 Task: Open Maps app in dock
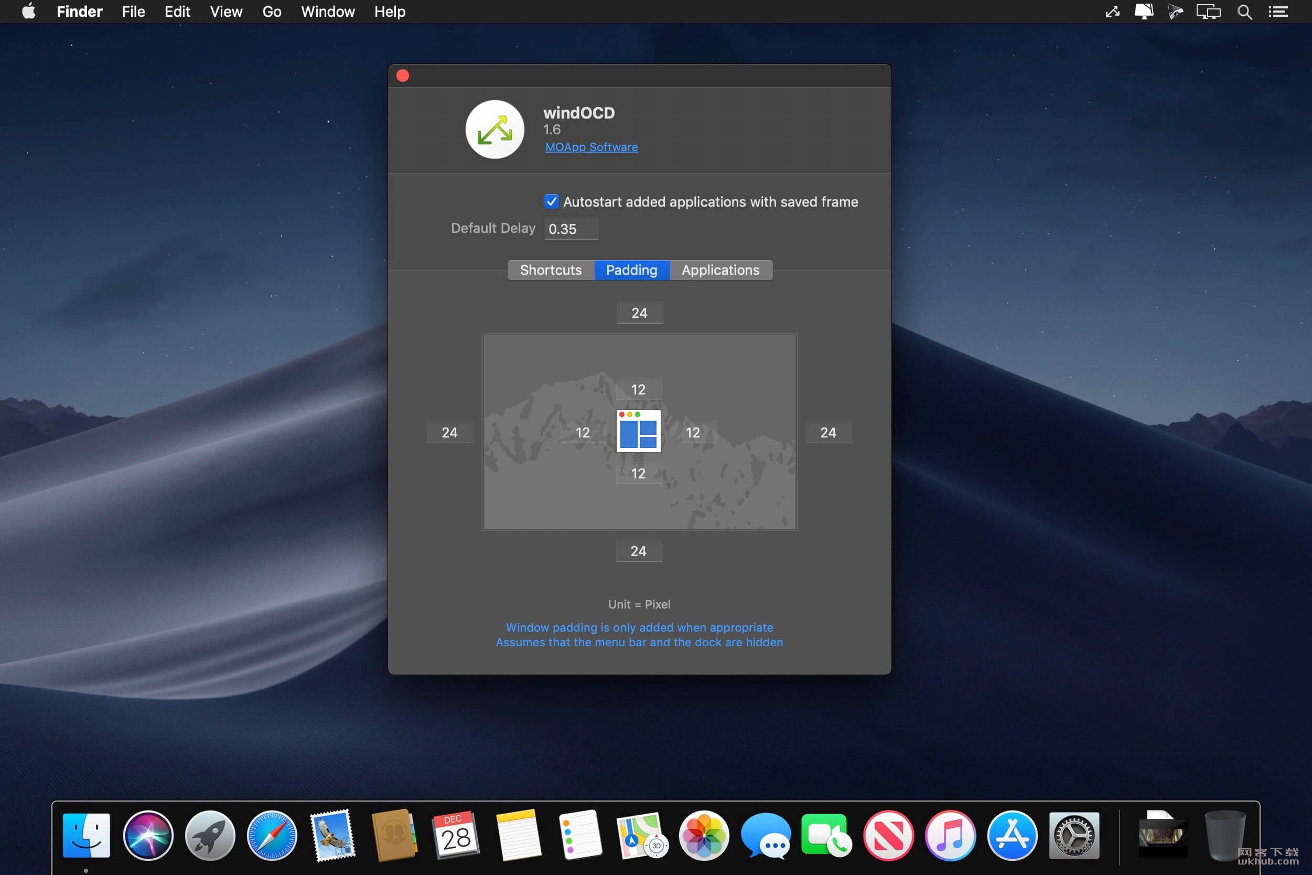pos(641,835)
